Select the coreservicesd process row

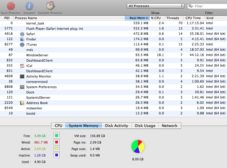[113, 82]
